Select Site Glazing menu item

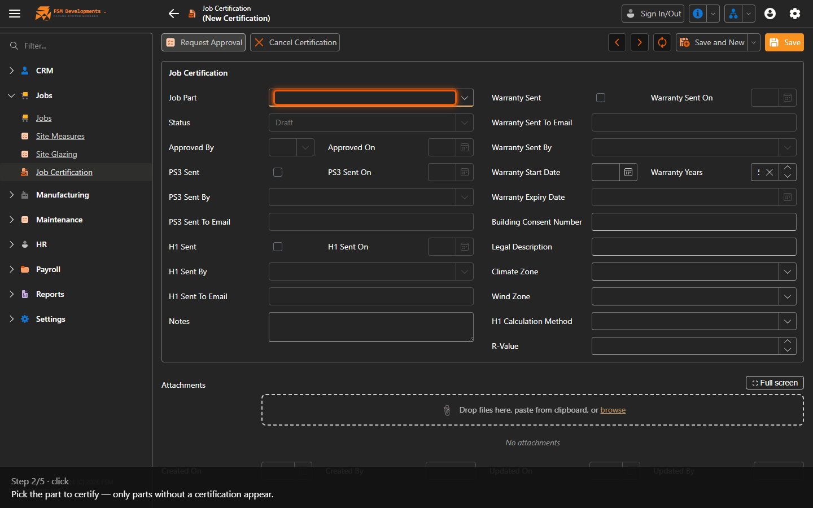point(56,154)
